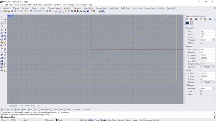The image size is (216, 121).
Task: Click the Default layer color swatch
Action: tap(56, 120)
